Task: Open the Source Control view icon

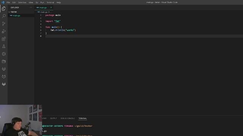Action: click(4, 23)
